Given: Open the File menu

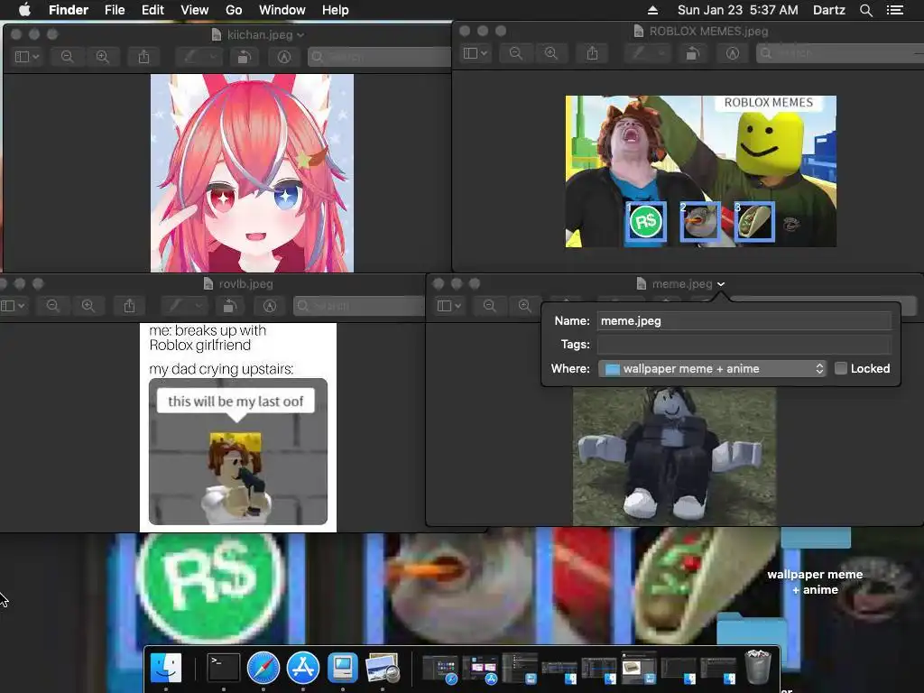Looking at the screenshot, I should tap(115, 10).
